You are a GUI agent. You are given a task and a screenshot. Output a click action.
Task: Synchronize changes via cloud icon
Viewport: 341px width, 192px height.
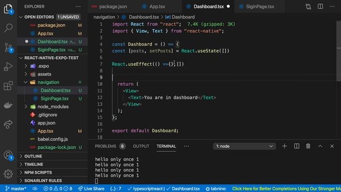[x=35, y=188]
